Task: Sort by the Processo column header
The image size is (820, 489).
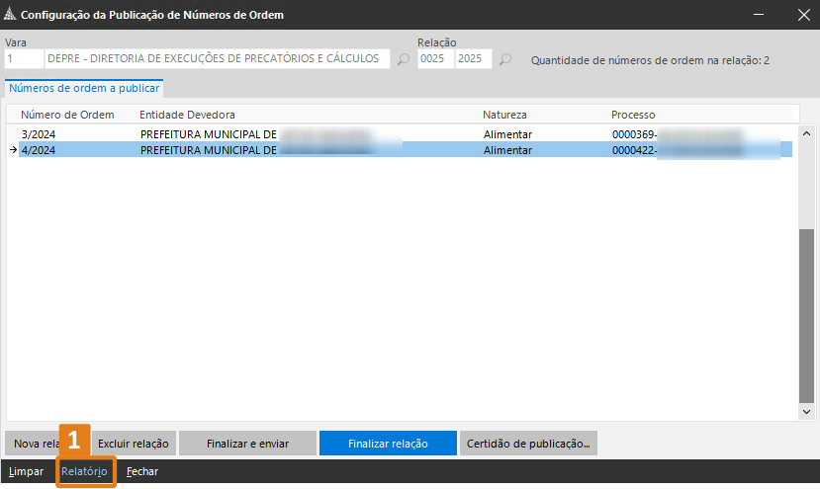Action: tap(633, 115)
